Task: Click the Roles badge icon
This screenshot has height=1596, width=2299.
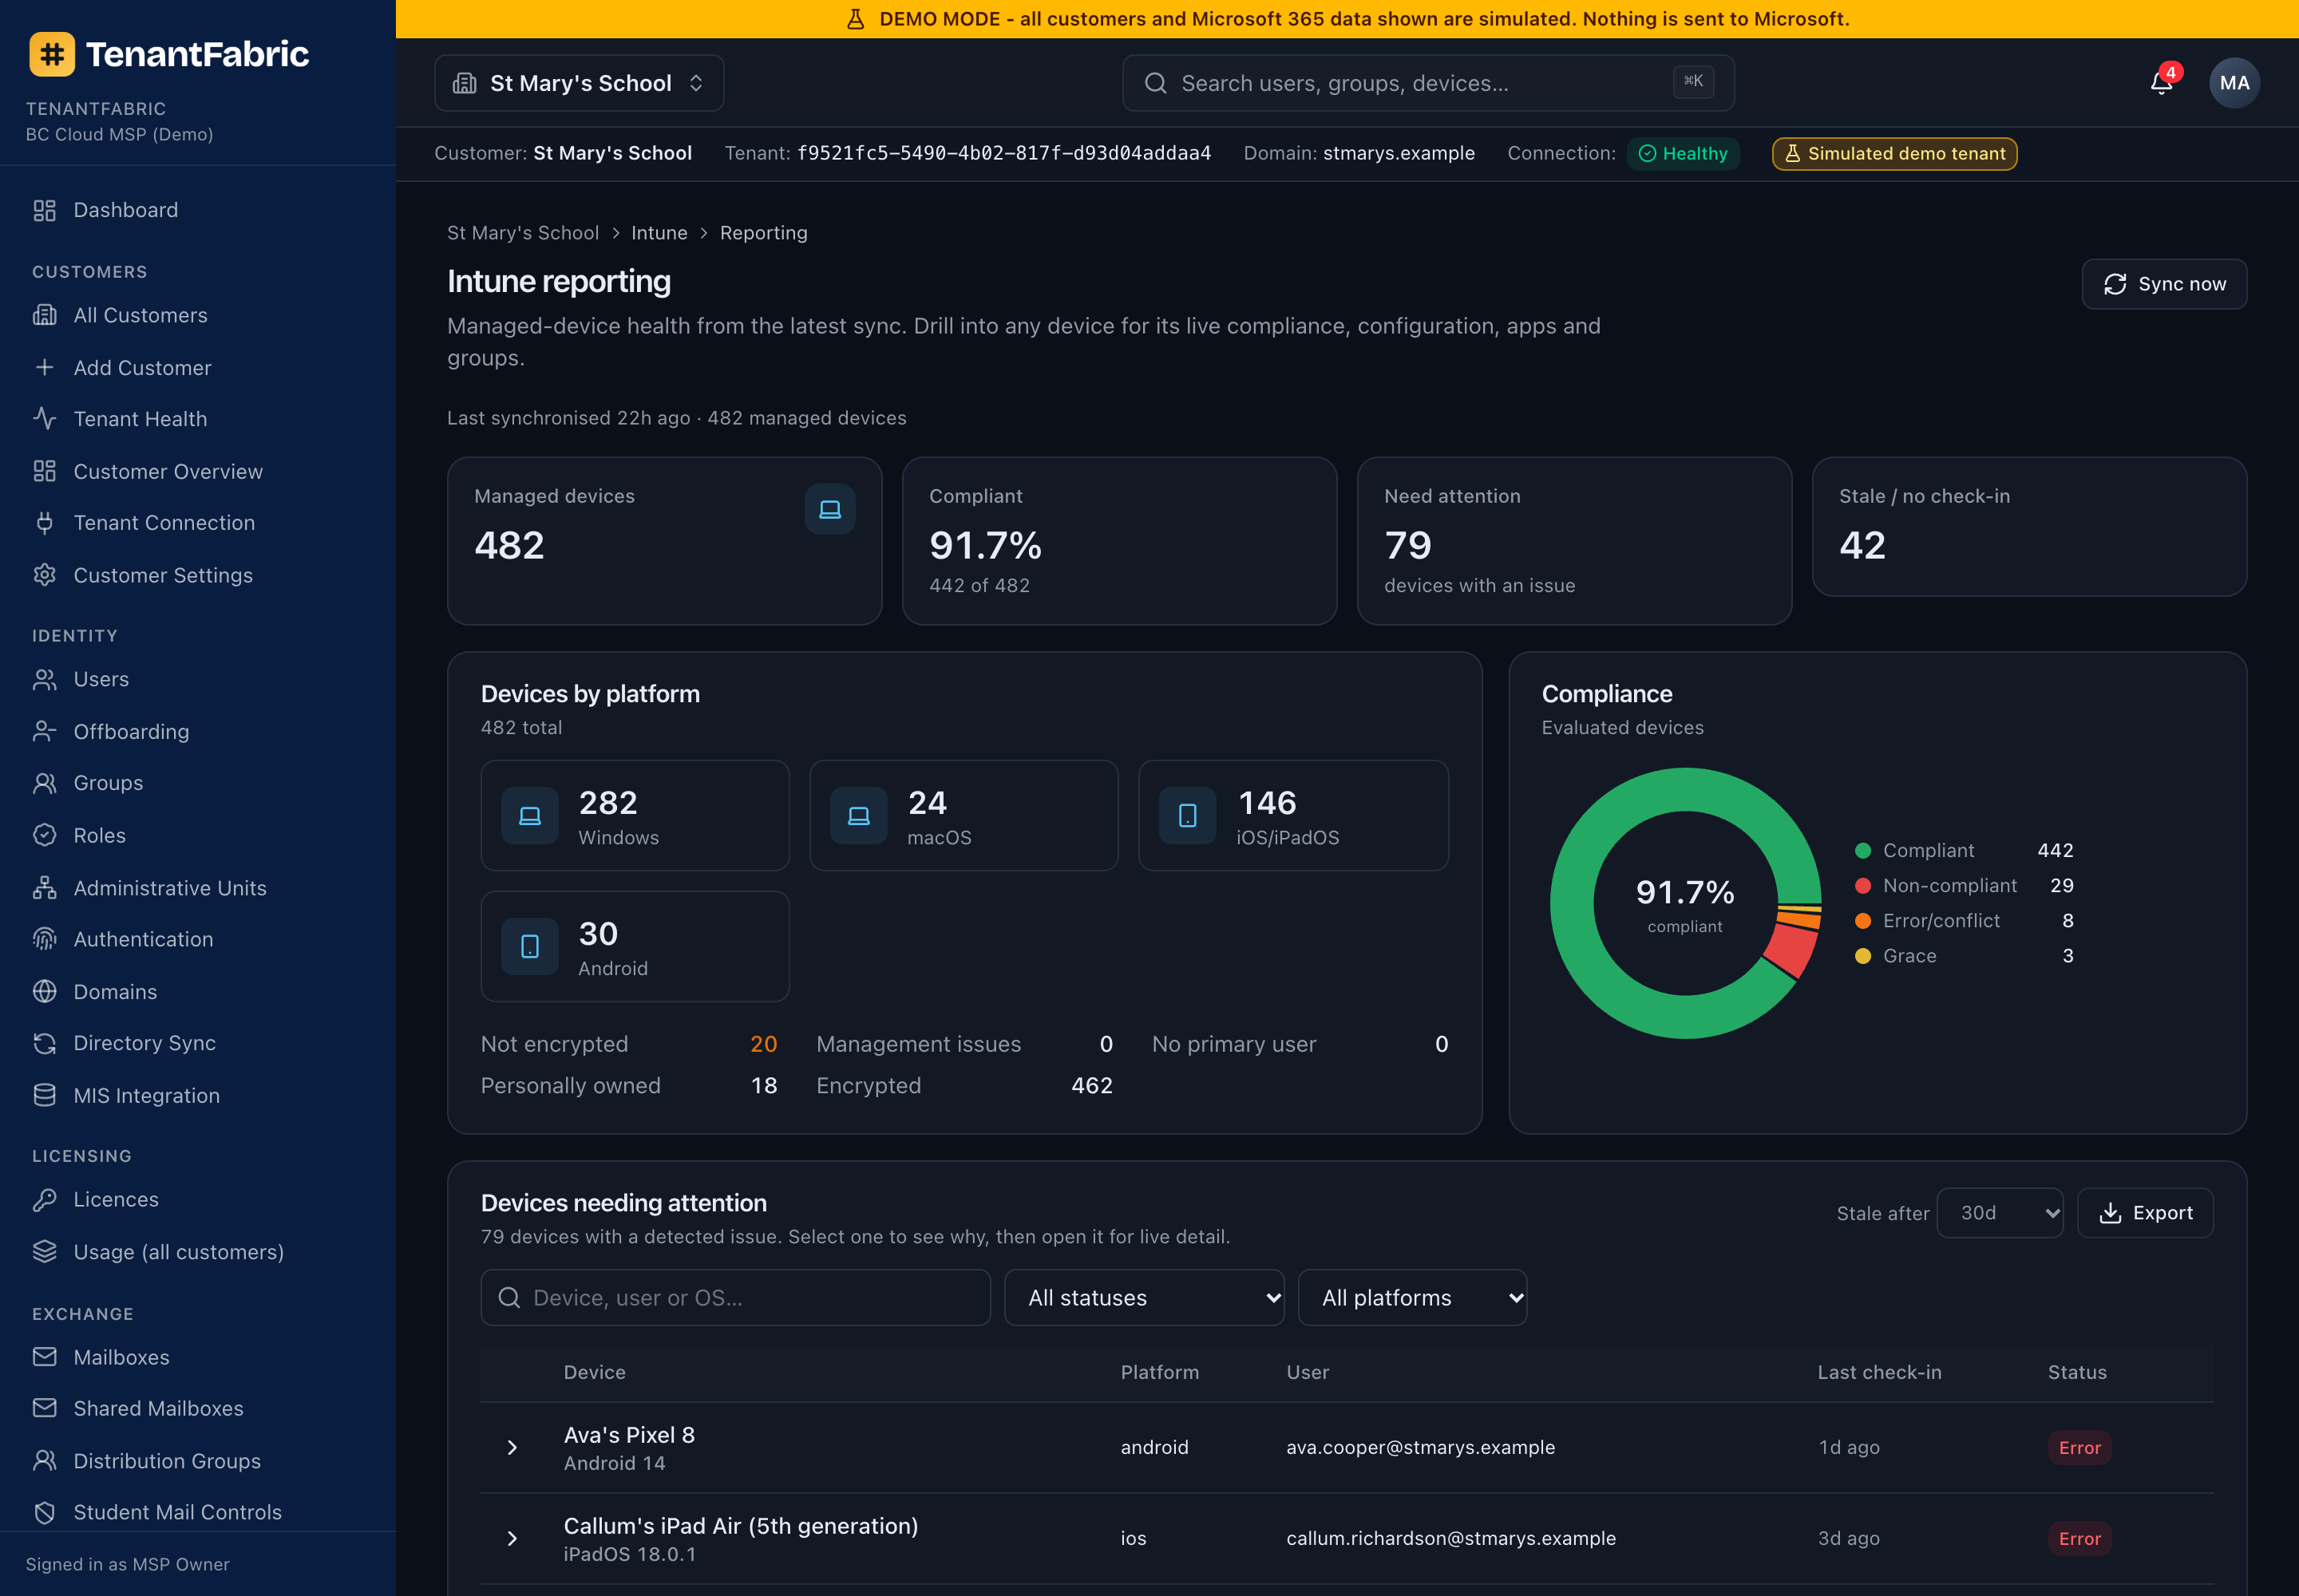Action: pyautogui.click(x=45, y=835)
